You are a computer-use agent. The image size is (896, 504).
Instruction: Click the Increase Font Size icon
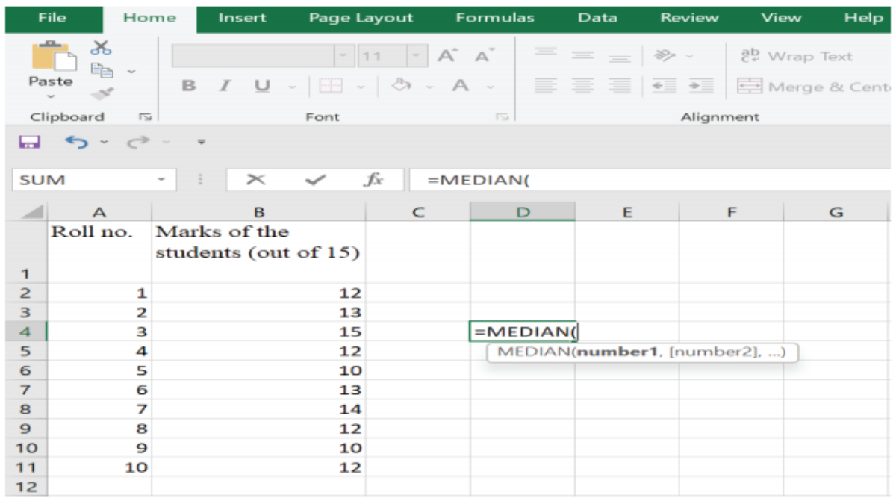tap(447, 56)
